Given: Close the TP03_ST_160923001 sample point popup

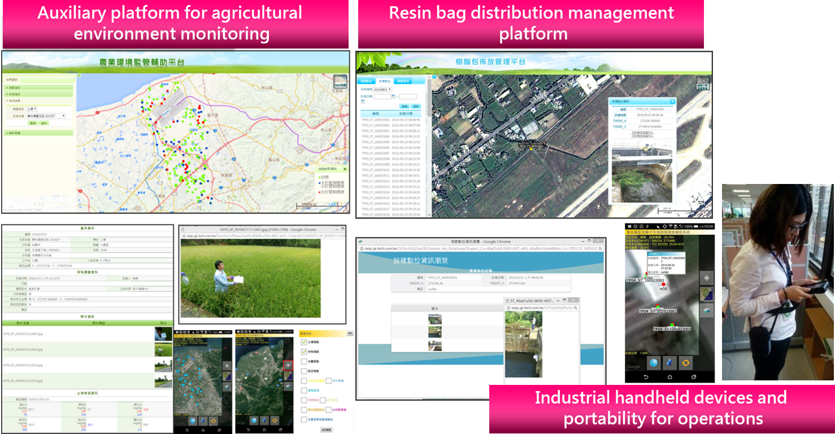Looking at the screenshot, I should pyautogui.click(x=672, y=102).
